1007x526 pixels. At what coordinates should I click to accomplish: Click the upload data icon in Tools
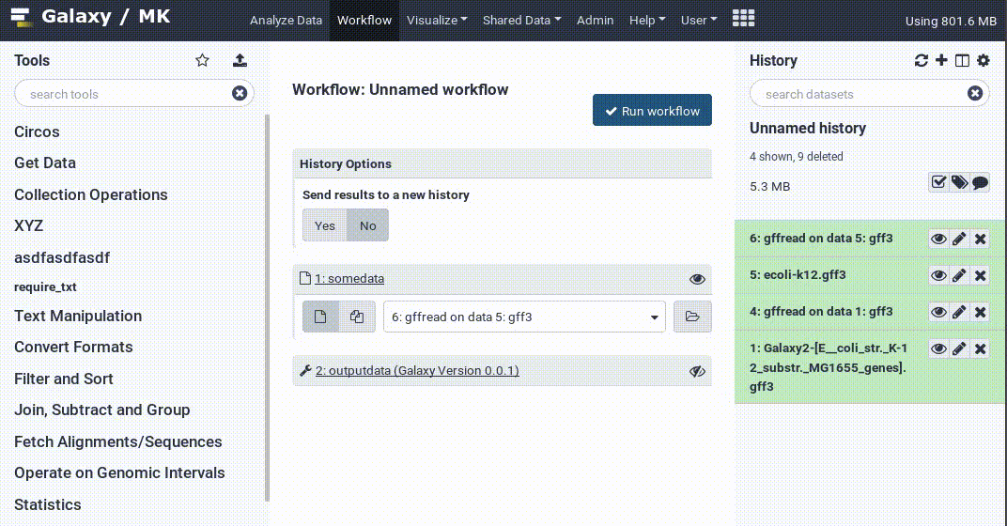pyautogui.click(x=240, y=61)
